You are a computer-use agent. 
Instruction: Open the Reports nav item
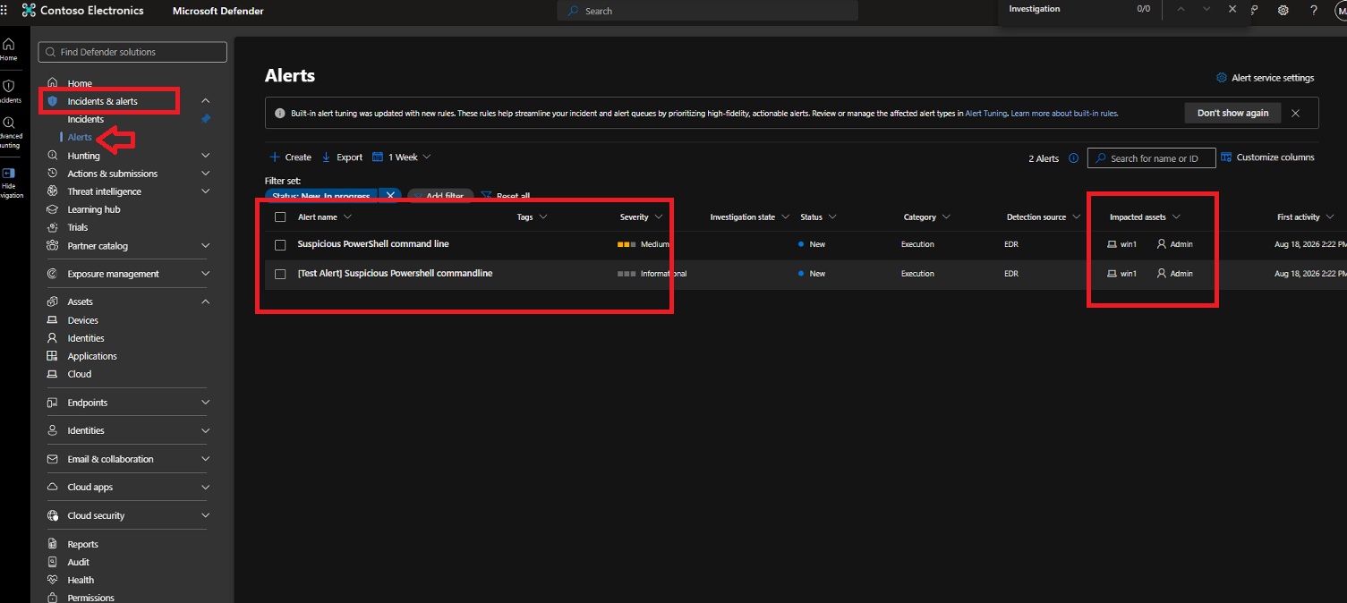[x=83, y=544]
